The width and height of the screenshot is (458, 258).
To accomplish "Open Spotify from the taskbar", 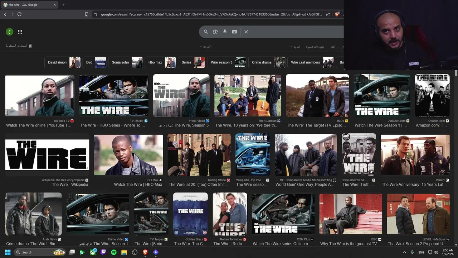I will (x=114, y=252).
